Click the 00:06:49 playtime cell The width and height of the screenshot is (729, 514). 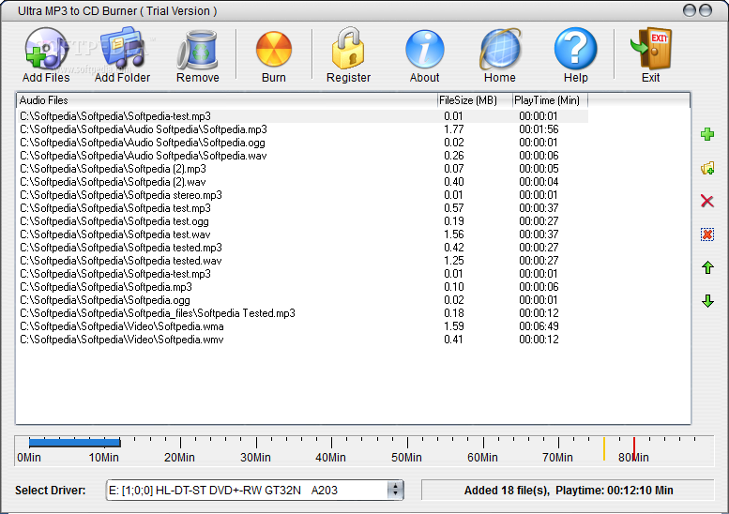pyautogui.click(x=539, y=326)
